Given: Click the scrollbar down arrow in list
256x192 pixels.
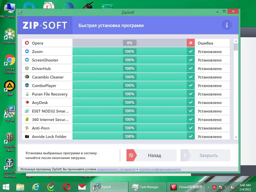Looking at the screenshot, I should [236, 137].
